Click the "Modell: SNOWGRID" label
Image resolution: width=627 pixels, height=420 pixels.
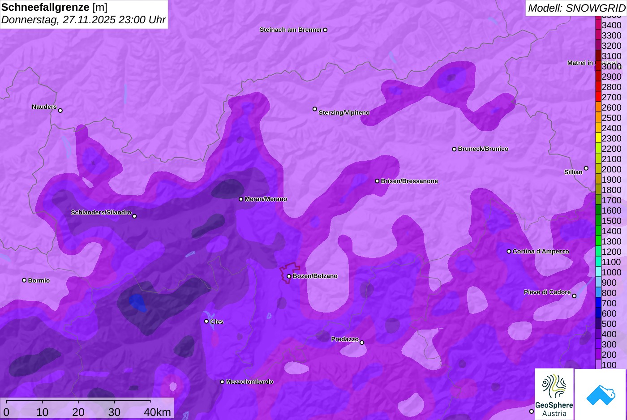576,8
